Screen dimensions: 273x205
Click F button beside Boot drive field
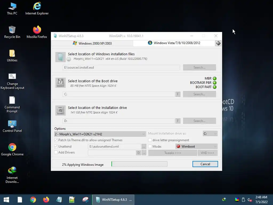pos(178,94)
